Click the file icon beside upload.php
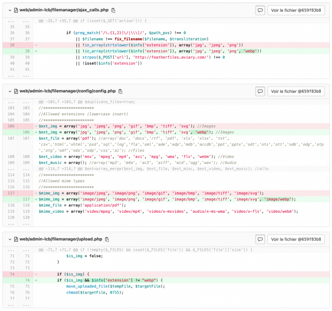Image resolution: width=332 pixels, height=311 pixels. click(x=16, y=239)
